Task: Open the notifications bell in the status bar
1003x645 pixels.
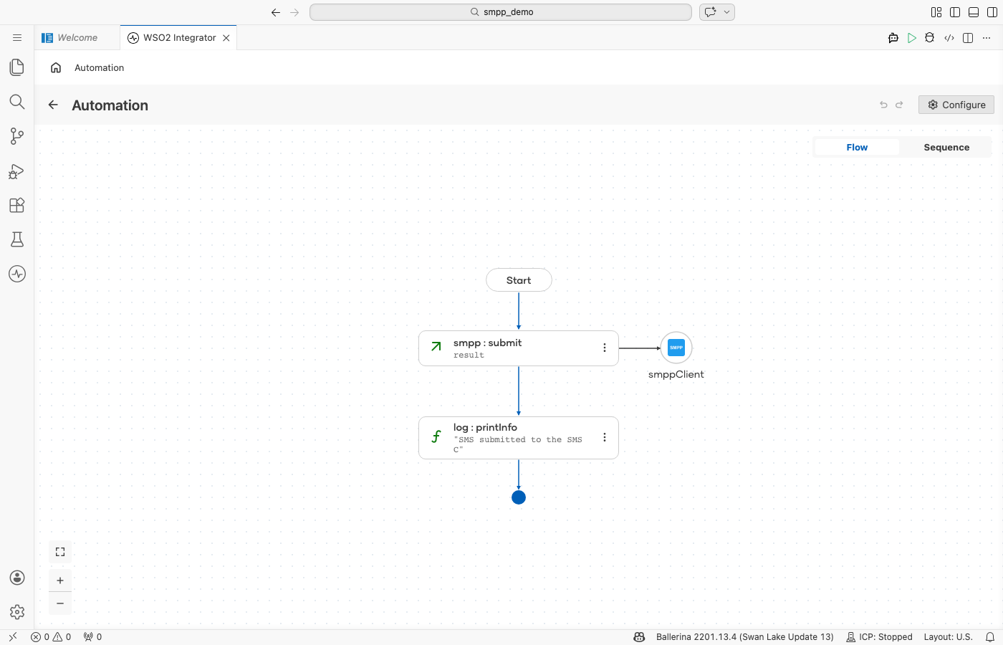Action: 990,637
